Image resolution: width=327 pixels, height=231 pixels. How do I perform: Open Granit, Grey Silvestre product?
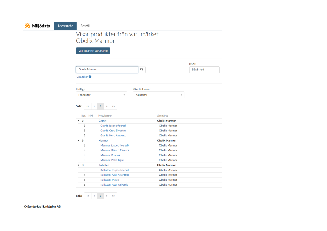tap(113, 131)
